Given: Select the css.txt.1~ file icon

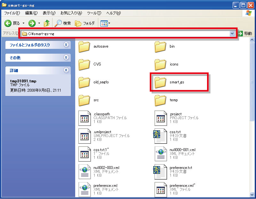Looking at the screenshot, I should (84, 154).
